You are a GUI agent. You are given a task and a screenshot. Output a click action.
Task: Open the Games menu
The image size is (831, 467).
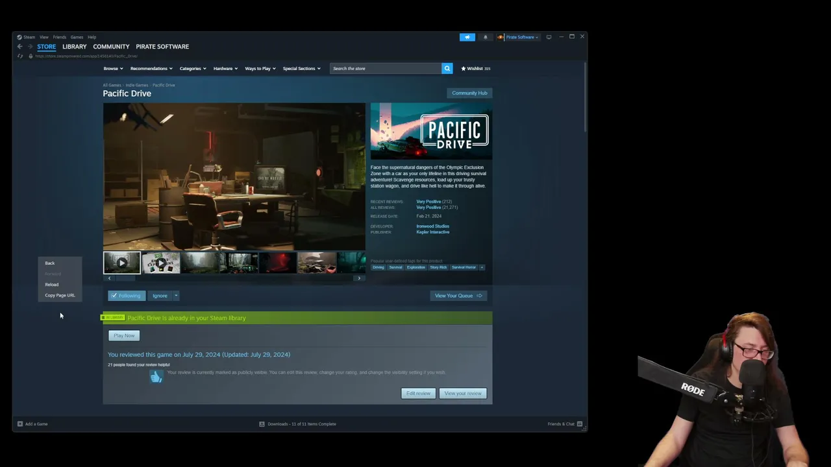77,37
